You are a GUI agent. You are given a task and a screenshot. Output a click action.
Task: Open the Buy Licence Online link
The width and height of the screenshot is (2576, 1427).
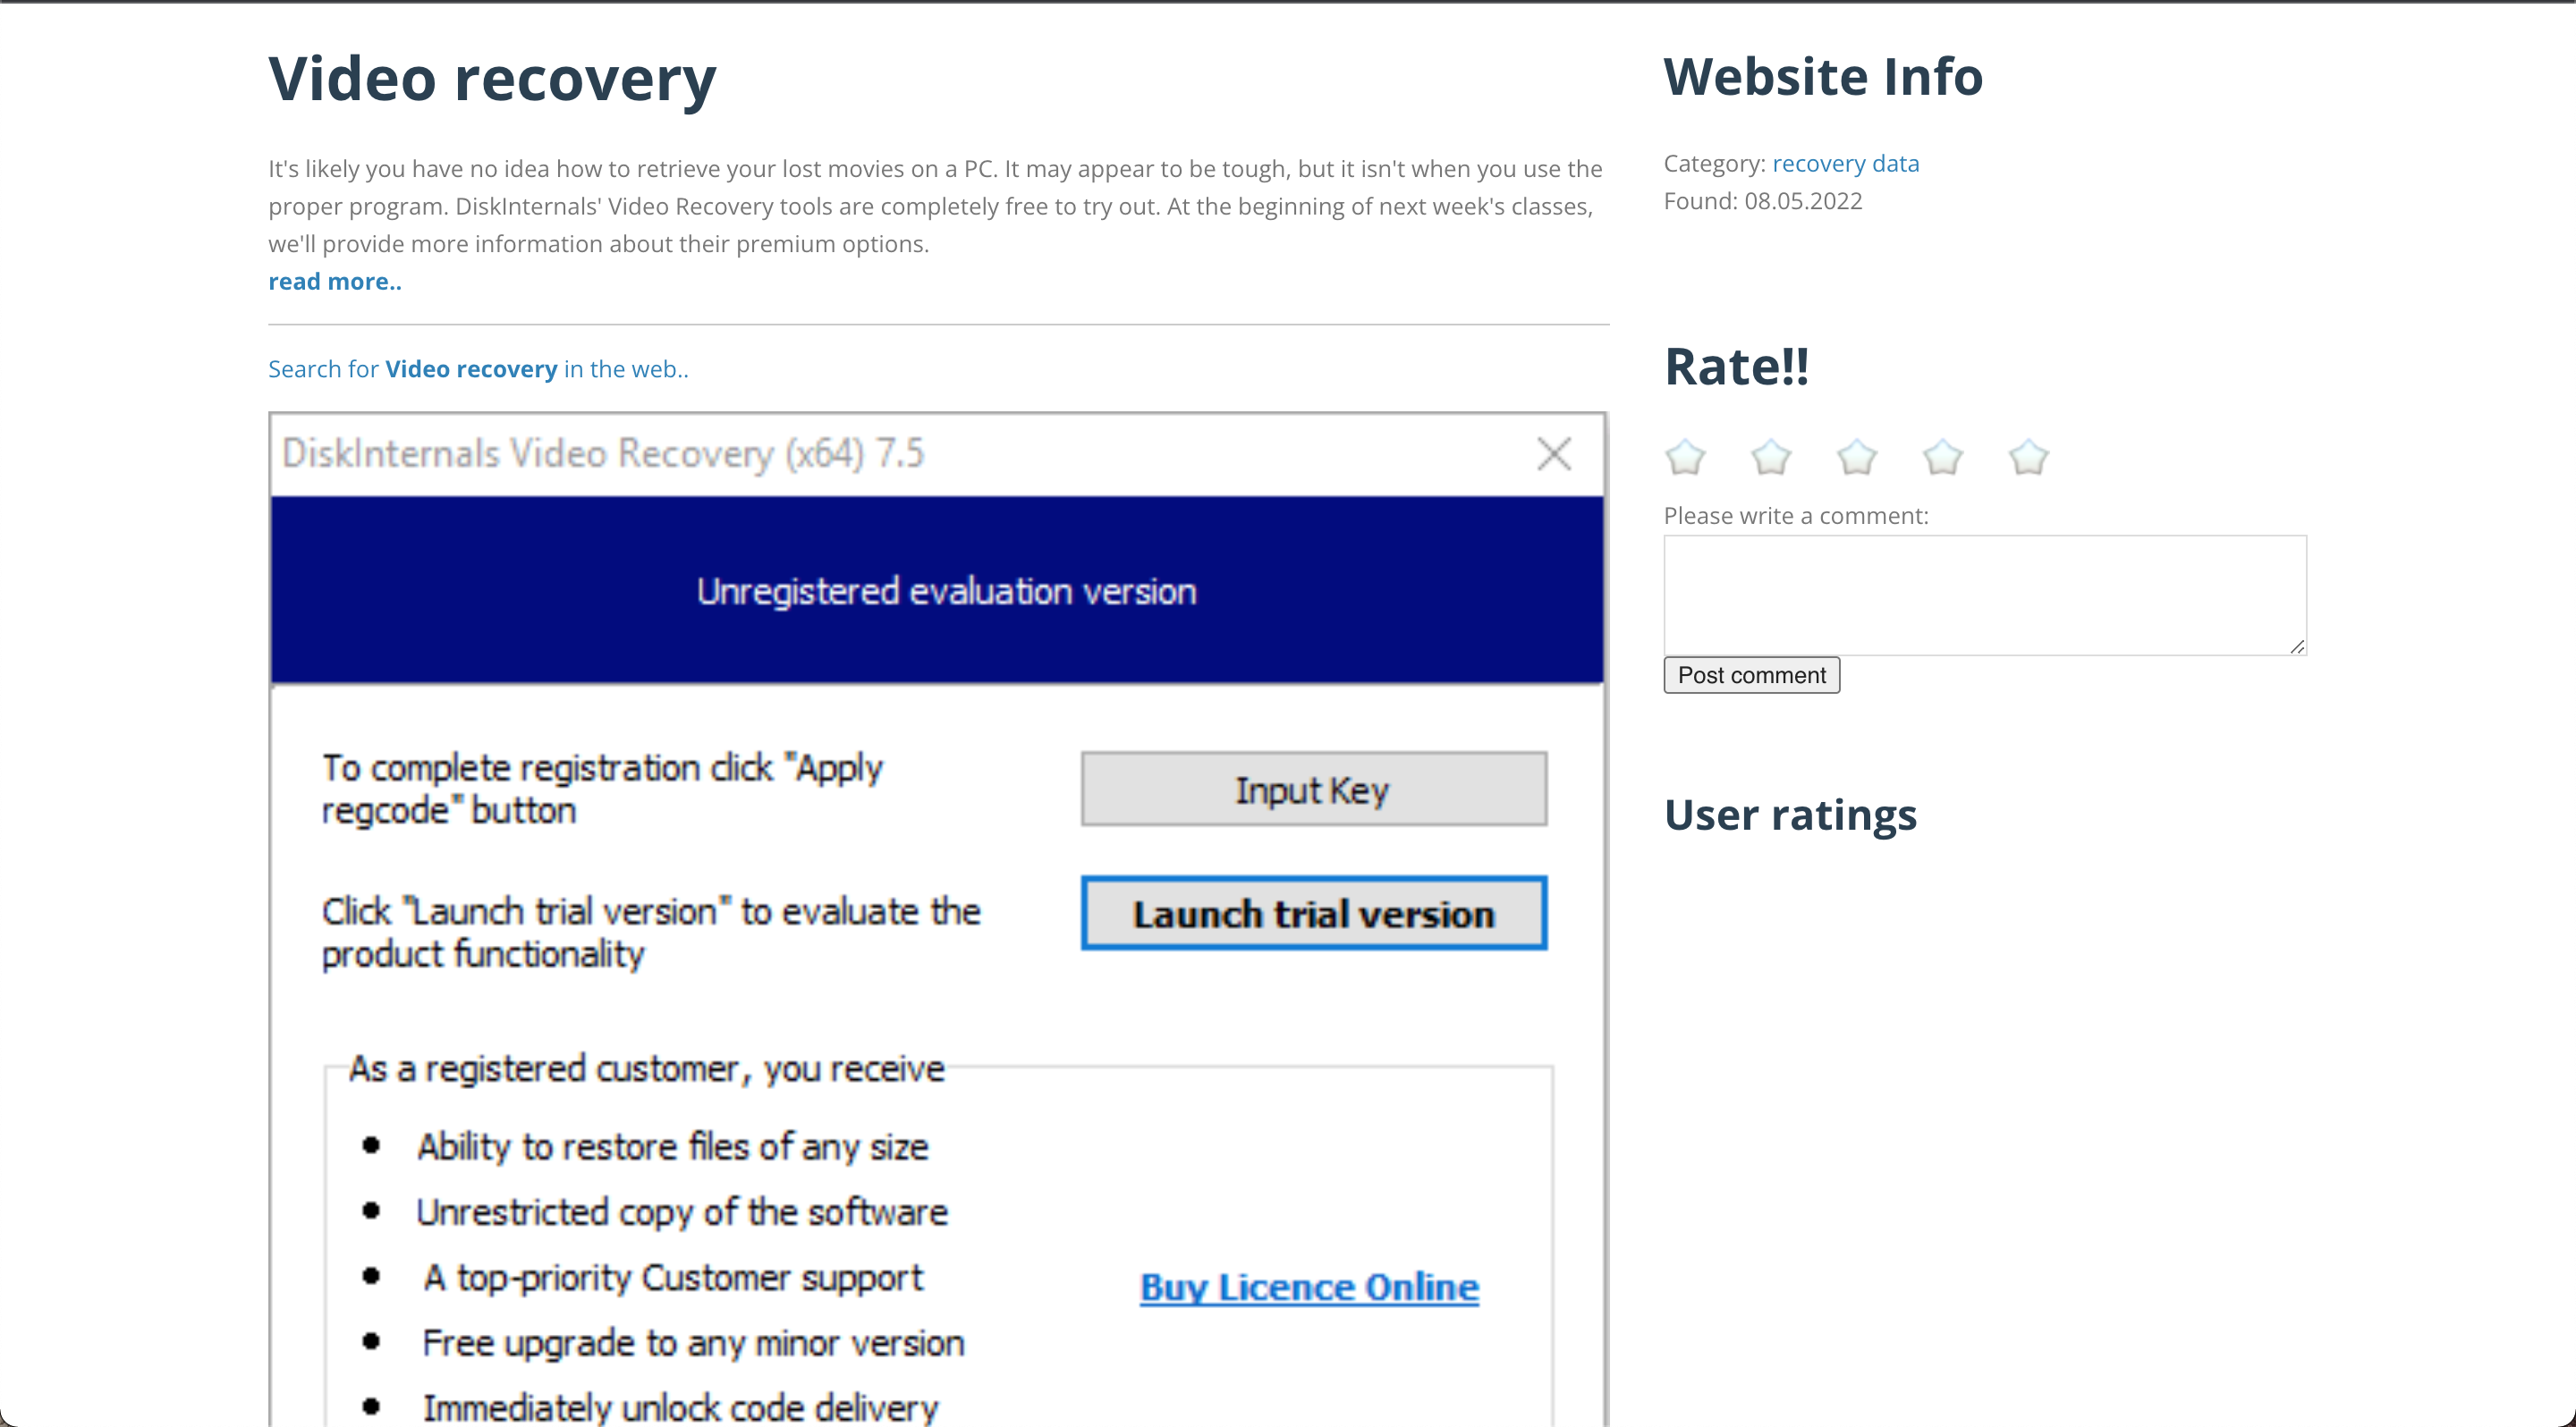pos(1309,1288)
